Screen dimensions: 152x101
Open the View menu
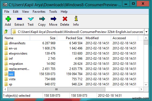click(25, 12)
